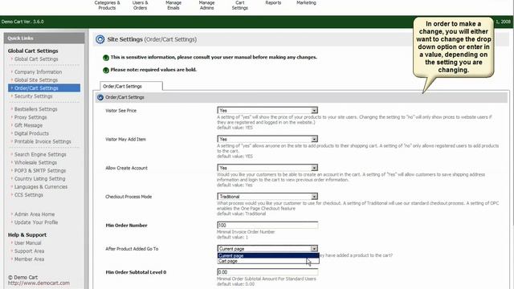Click the Quick Links sidebar header
The width and height of the screenshot is (514, 289).
click(44, 38)
